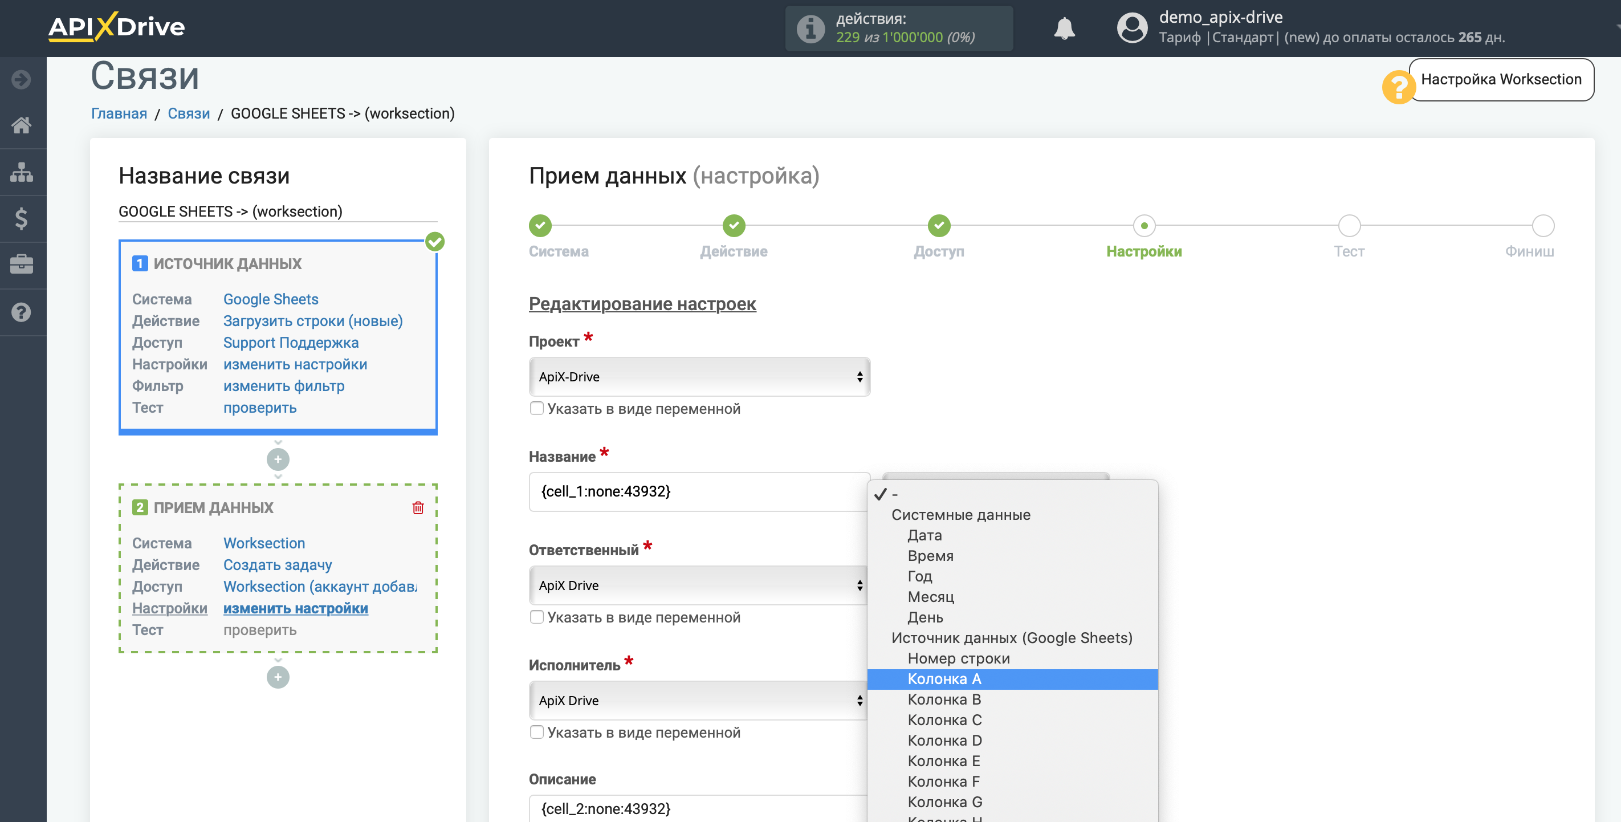Select Дата from the variable list

tap(1012, 535)
